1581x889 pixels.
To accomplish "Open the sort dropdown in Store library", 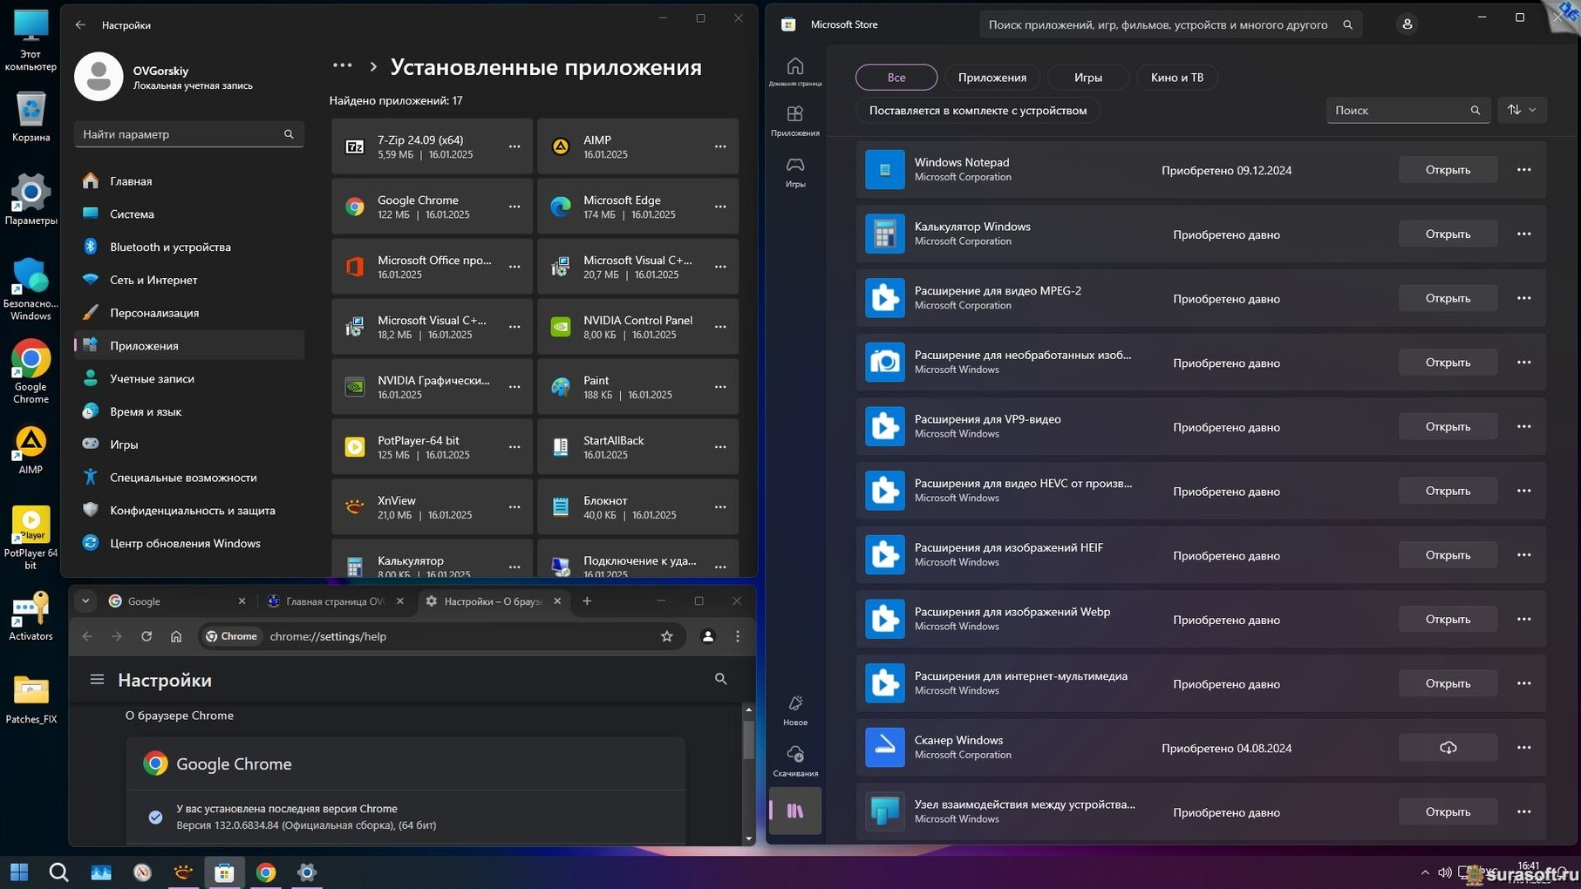I will tap(1523, 110).
